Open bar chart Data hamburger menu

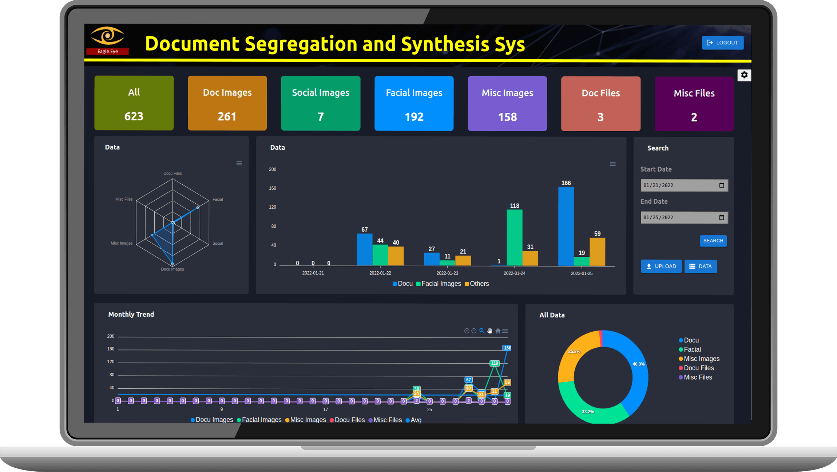coord(613,164)
